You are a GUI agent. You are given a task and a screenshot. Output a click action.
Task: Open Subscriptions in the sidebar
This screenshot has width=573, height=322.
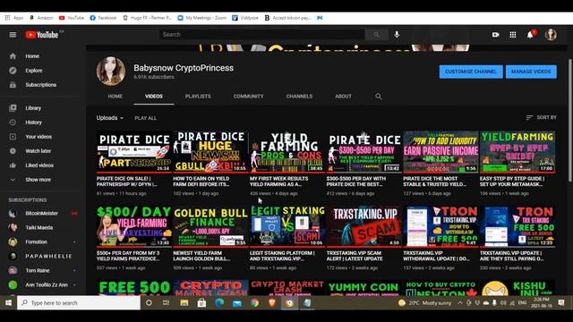point(40,85)
